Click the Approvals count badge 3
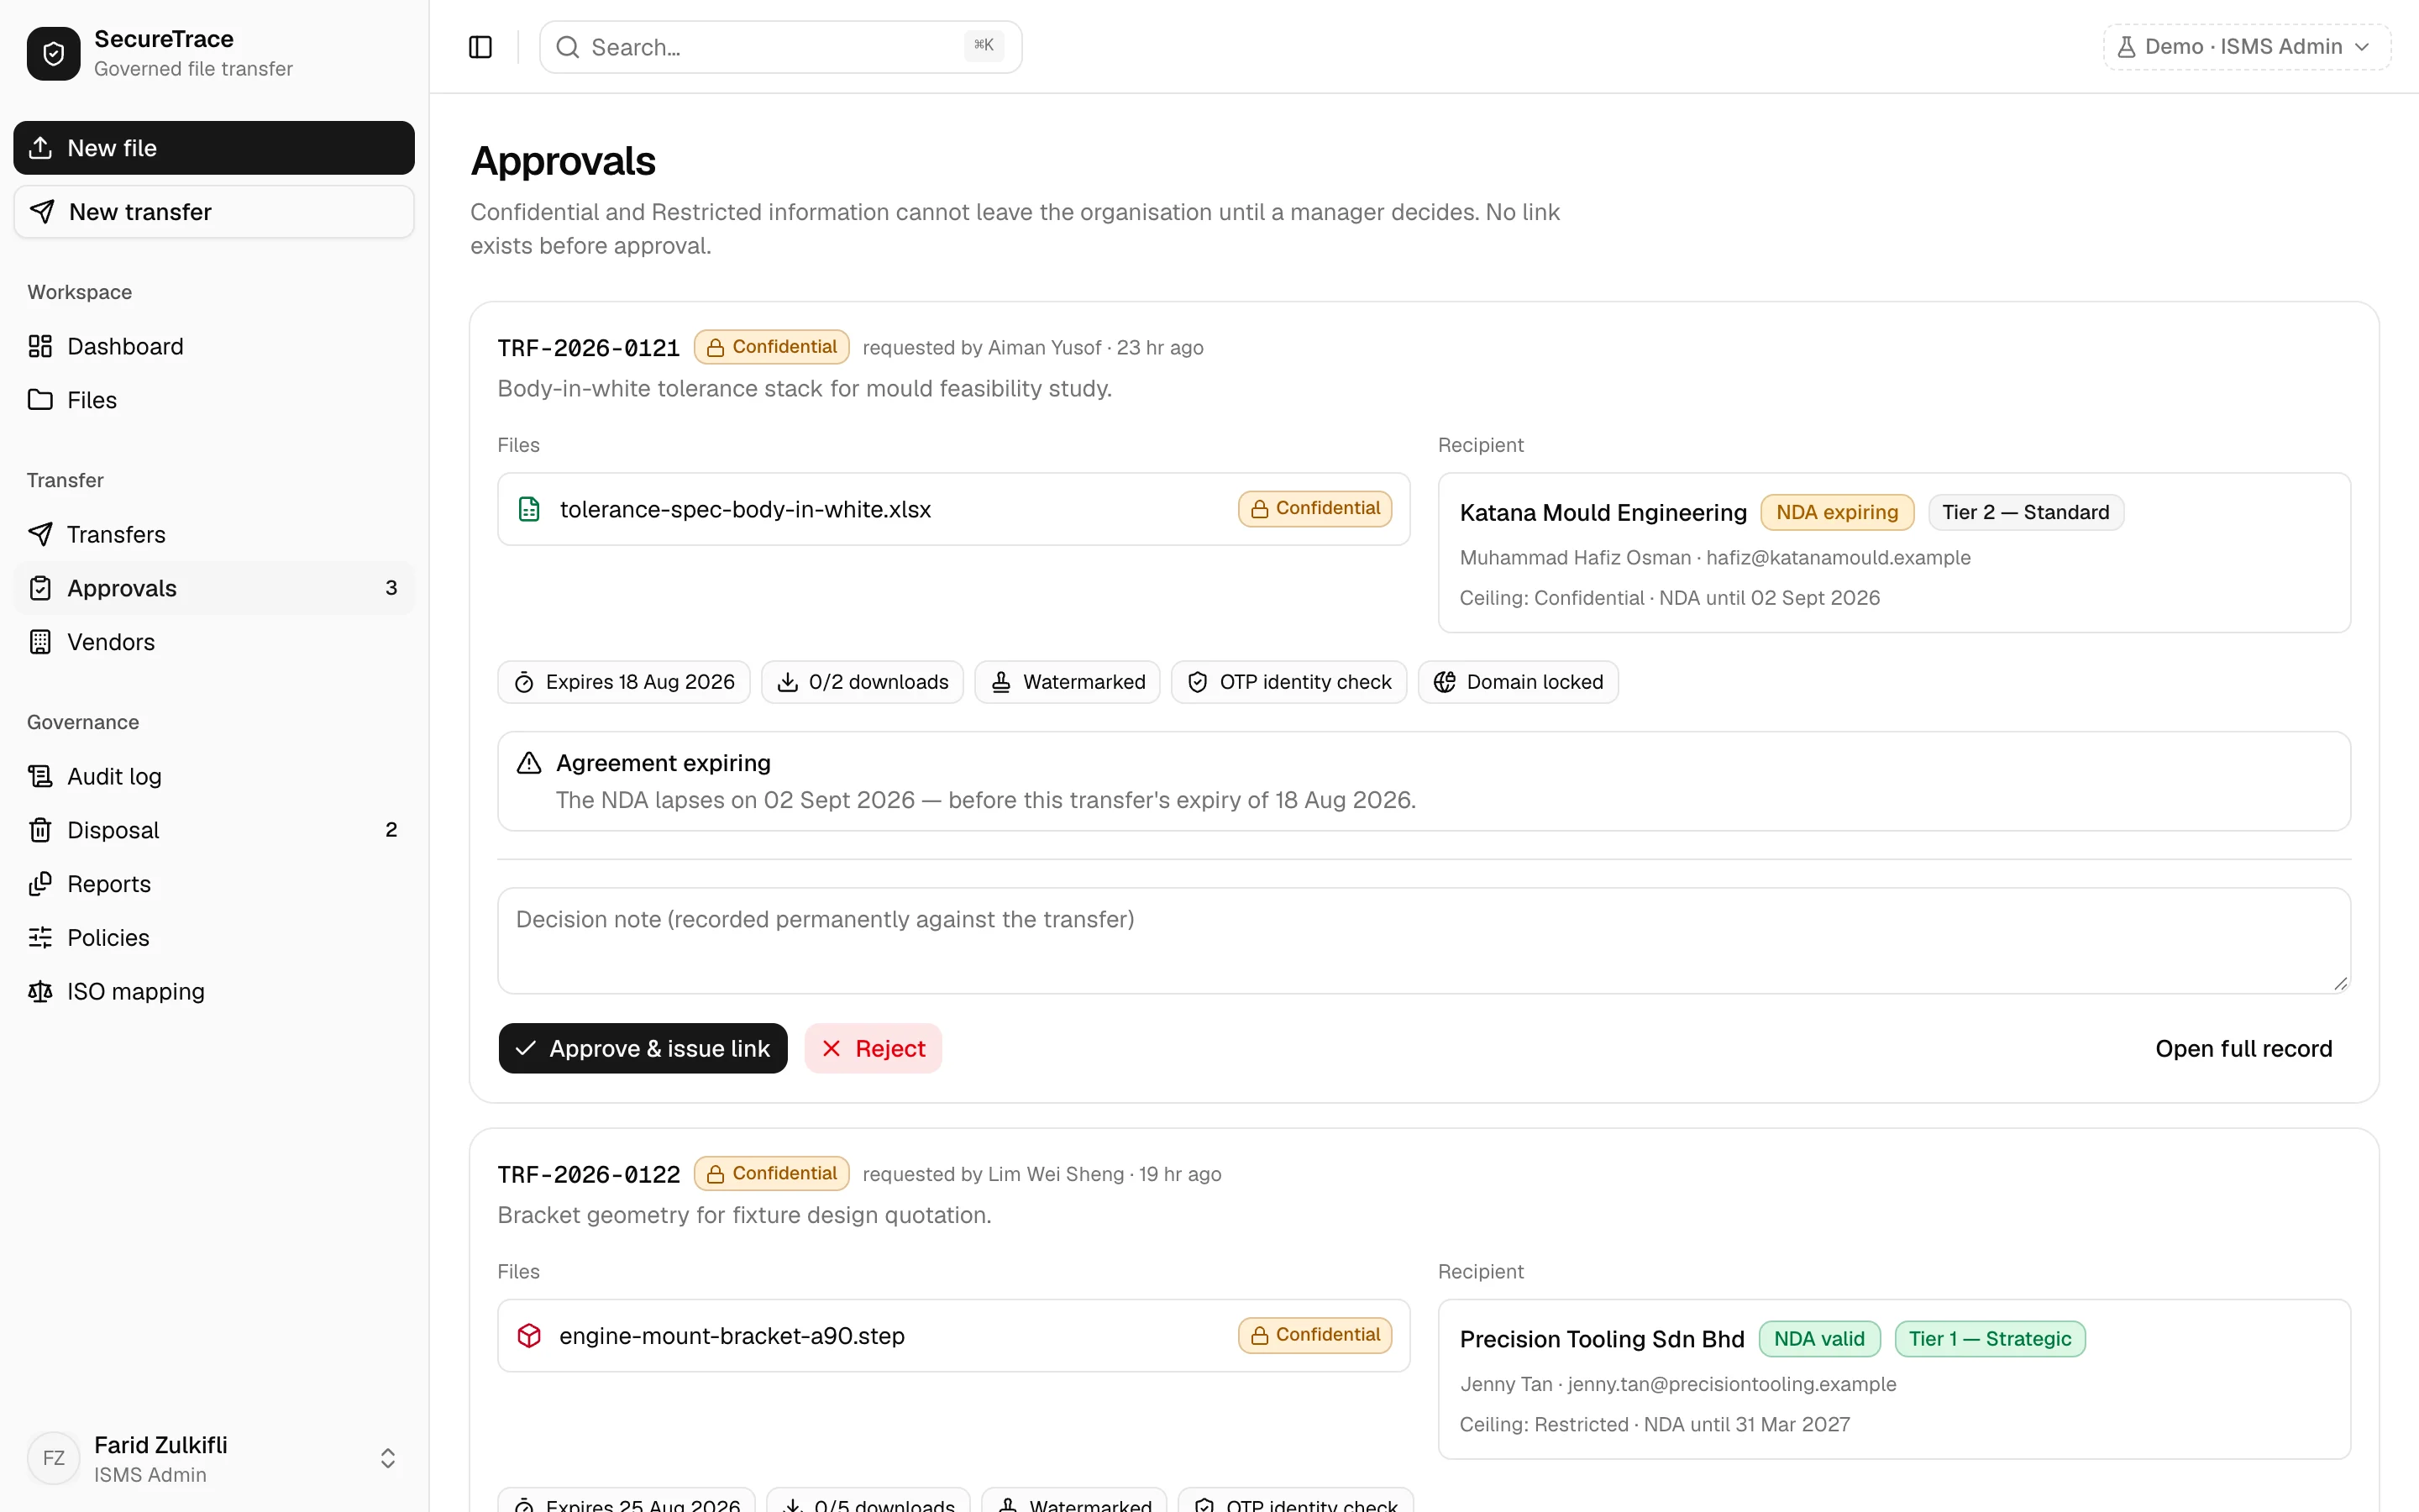 click(x=391, y=588)
